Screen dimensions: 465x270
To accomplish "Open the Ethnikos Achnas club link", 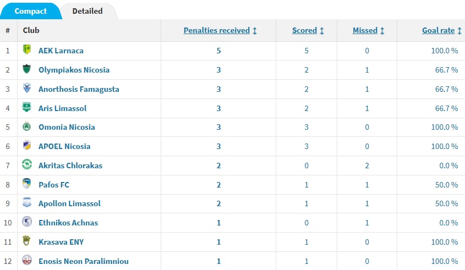I will (x=68, y=223).
